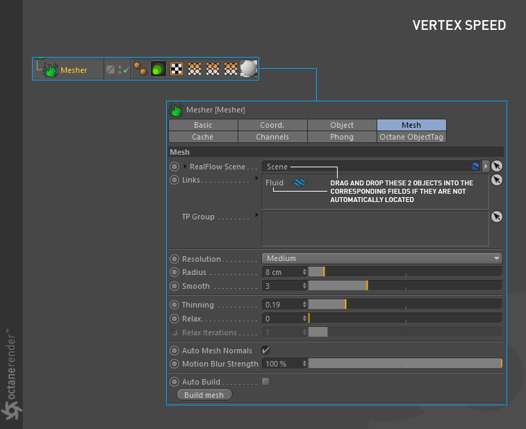
Task: Open the Cache tab
Action: tap(203, 137)
